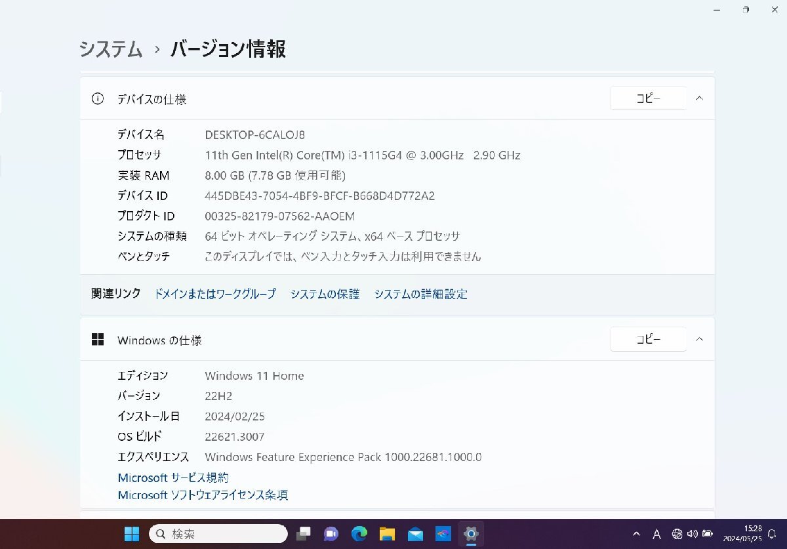
Task: Open the notification bell icon
Action: pos(772,534)
